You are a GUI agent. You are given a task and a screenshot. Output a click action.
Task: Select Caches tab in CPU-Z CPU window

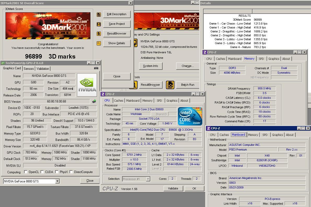coord(119,101)
